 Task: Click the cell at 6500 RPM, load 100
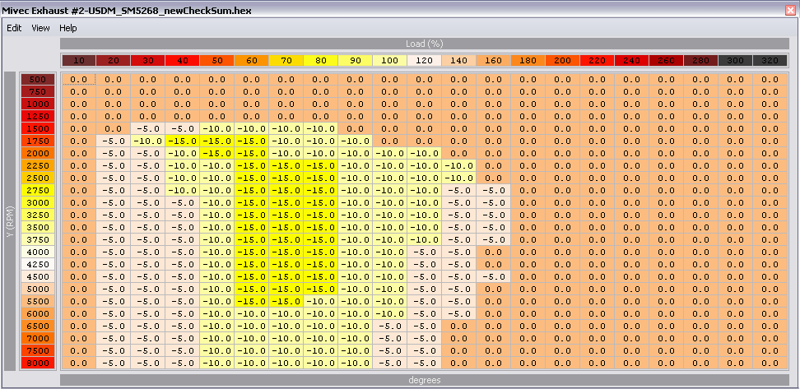pos(390,326)
